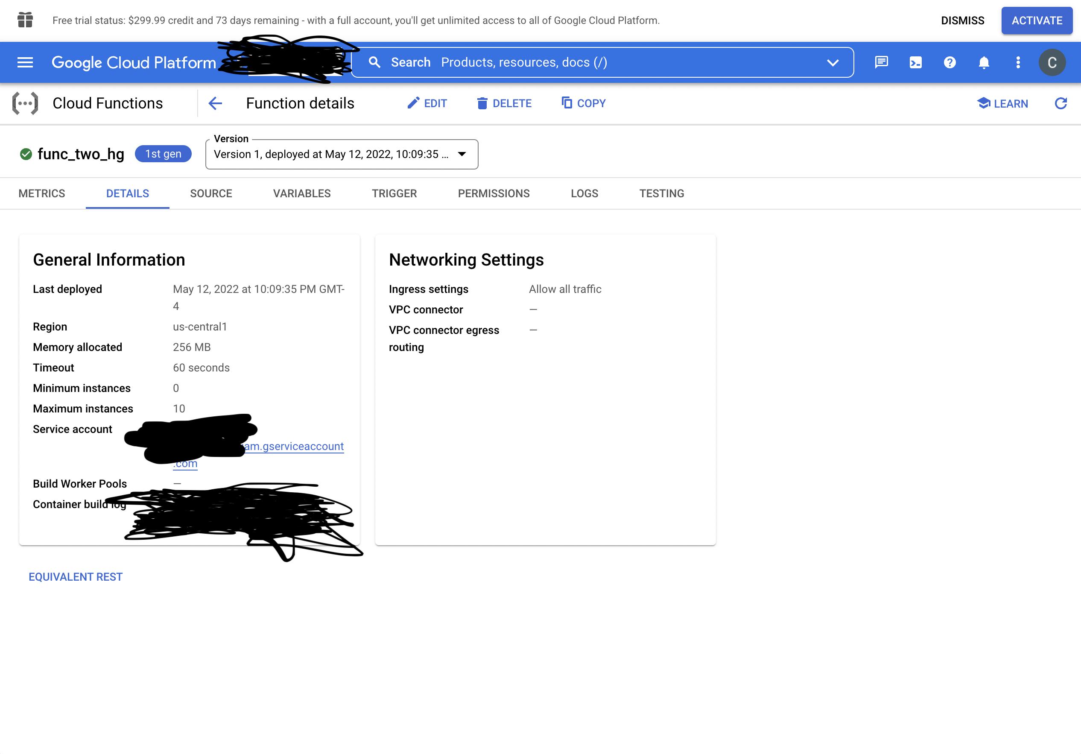Click the search magnifier icon
Viewport: 1081px width, 754px height.
[x=374, y=63]
